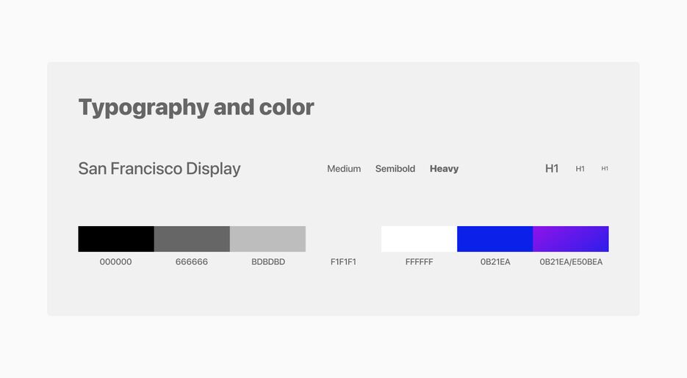This screenshot has width=687, height=378.
Task: Click the smallest H1 size sample
Action: pos(605,168)
